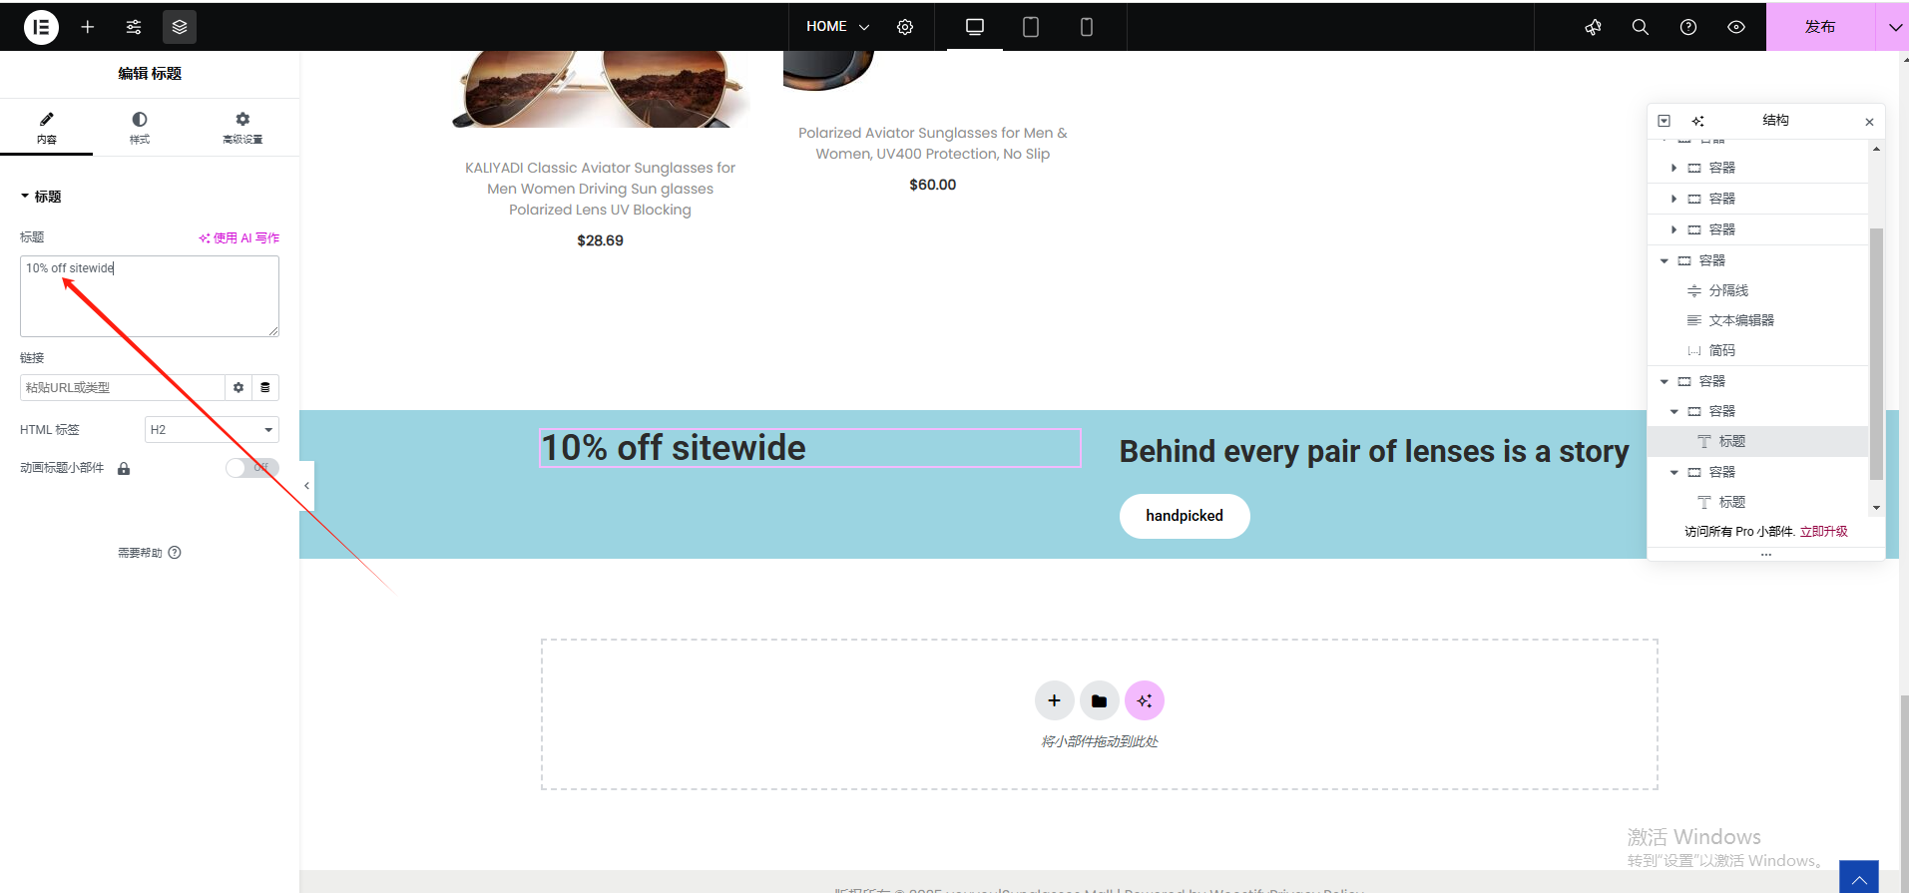Expand publish options arrow
The height and width of the screenshot is (893, 1909).
(1894, 27)
